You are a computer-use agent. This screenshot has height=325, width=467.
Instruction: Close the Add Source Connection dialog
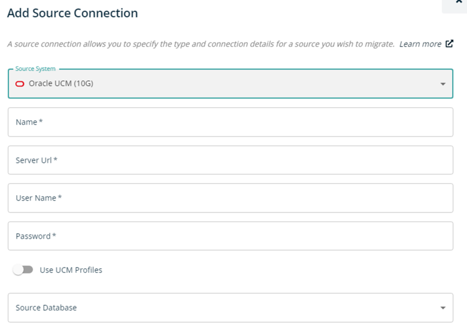point(459,2)
